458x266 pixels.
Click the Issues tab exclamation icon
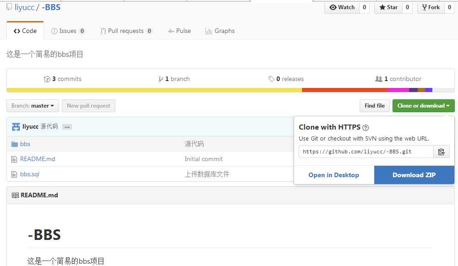click(54, 31)
